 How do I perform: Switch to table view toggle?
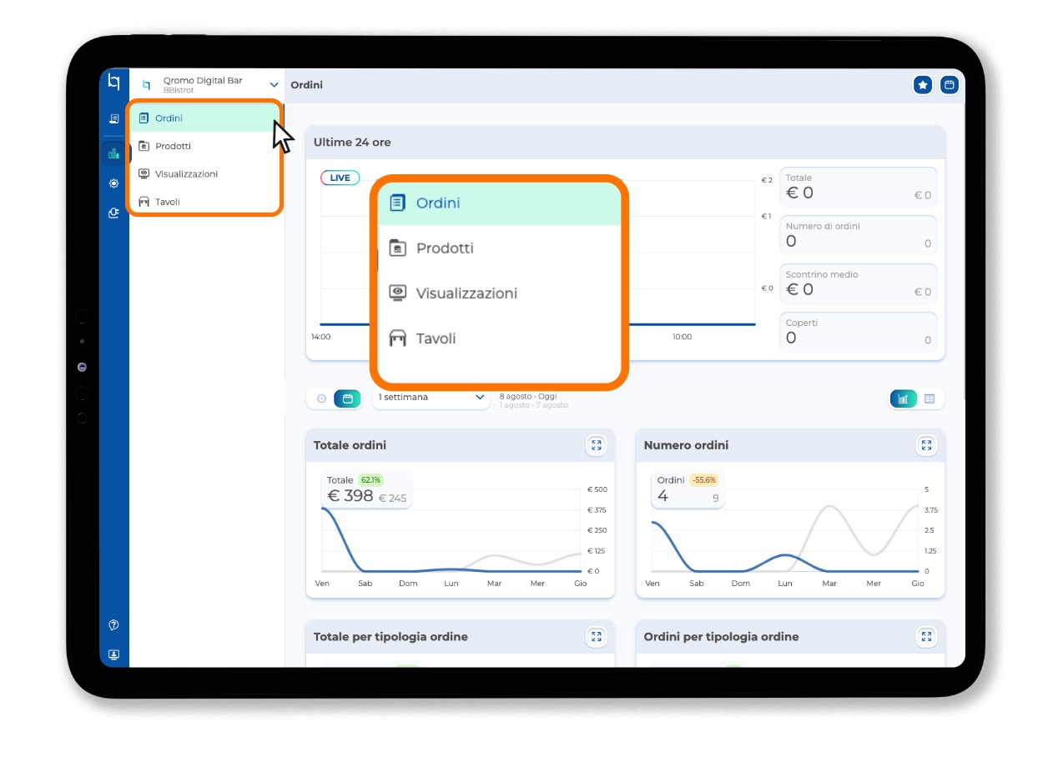(x=930, y=399)
